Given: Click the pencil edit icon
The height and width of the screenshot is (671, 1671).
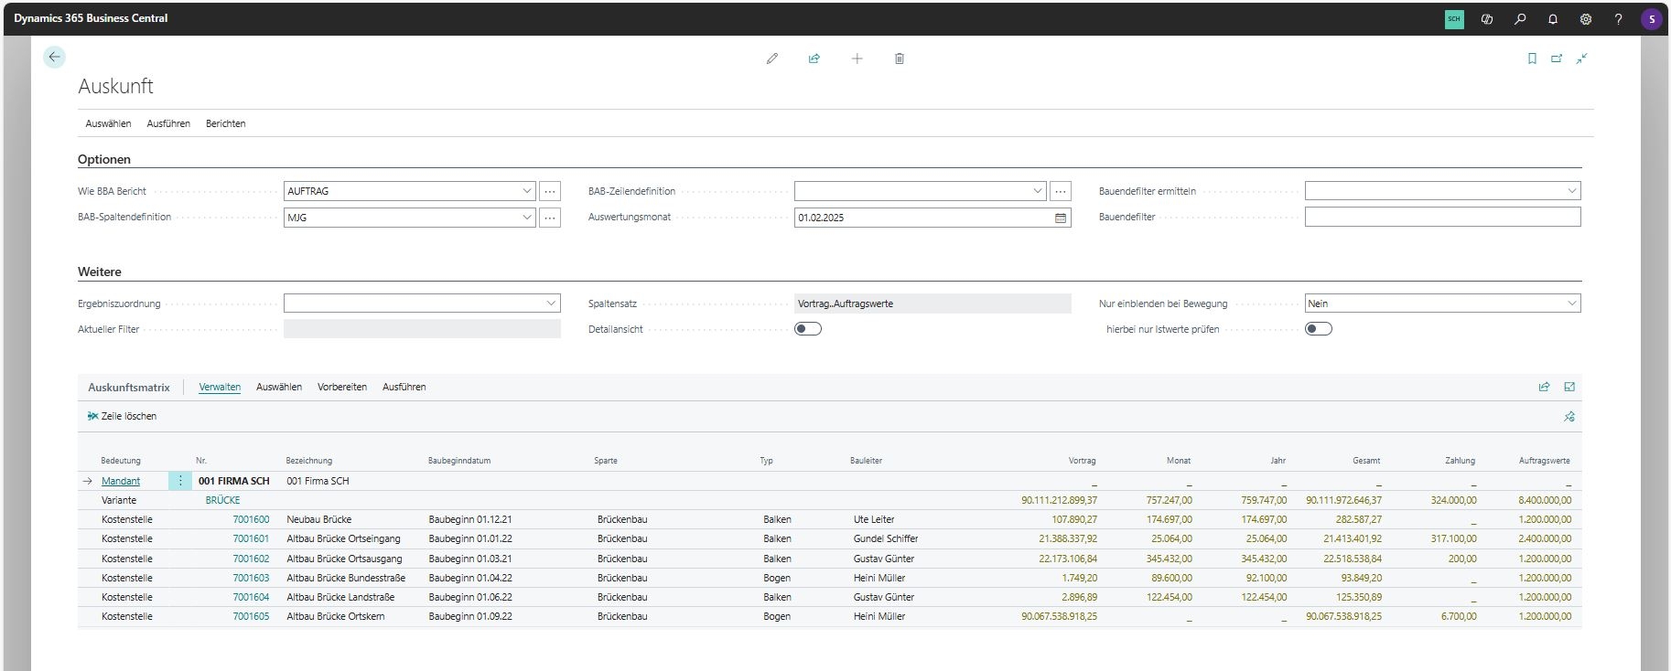Looking at the screenshot, I should (x=771, y=59).
